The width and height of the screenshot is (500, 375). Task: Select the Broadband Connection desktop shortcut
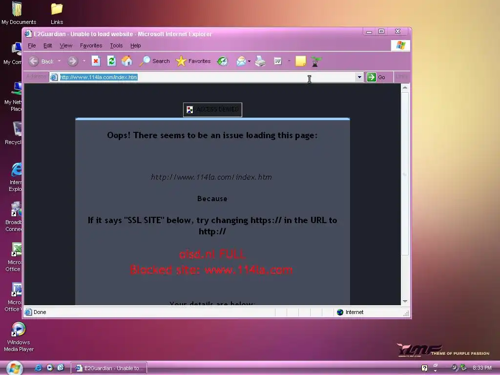click(x=14, y=217)
